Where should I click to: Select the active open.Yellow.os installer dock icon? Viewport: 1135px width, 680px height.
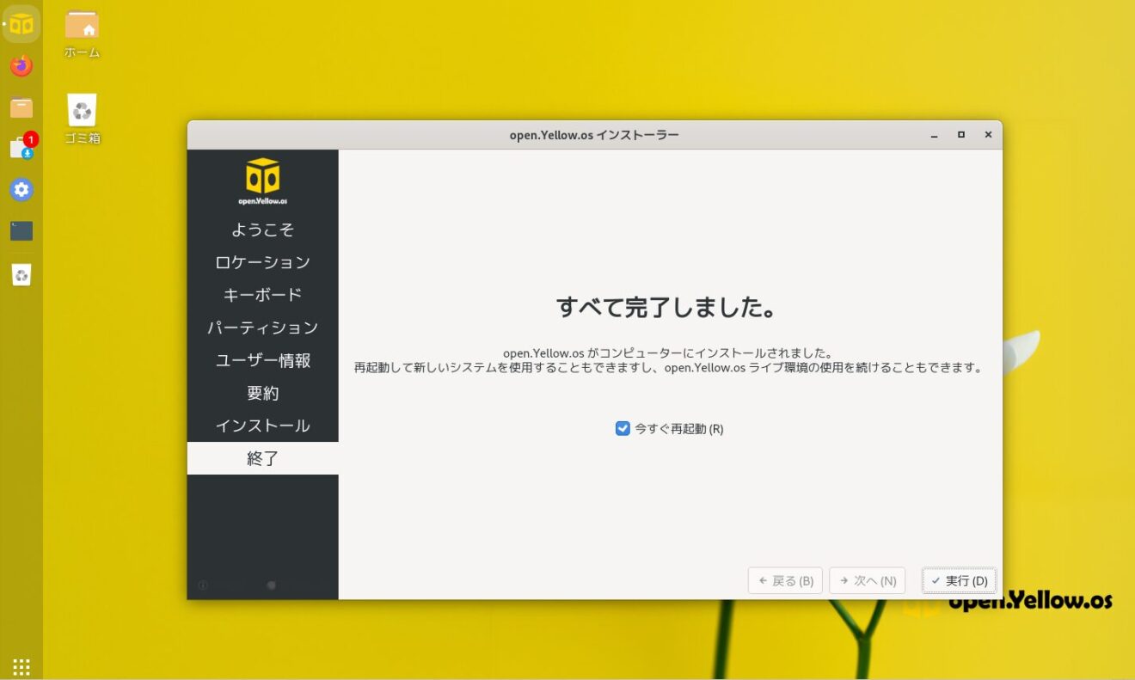coord(21,24)
